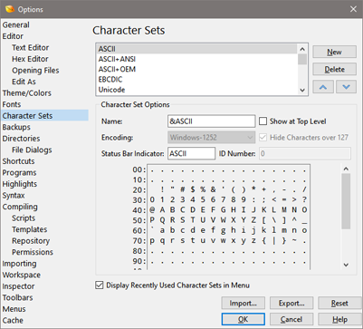363x329 pixels.
Task: Toggle Hide Characters over 127 checkbox
Action: 263,138
